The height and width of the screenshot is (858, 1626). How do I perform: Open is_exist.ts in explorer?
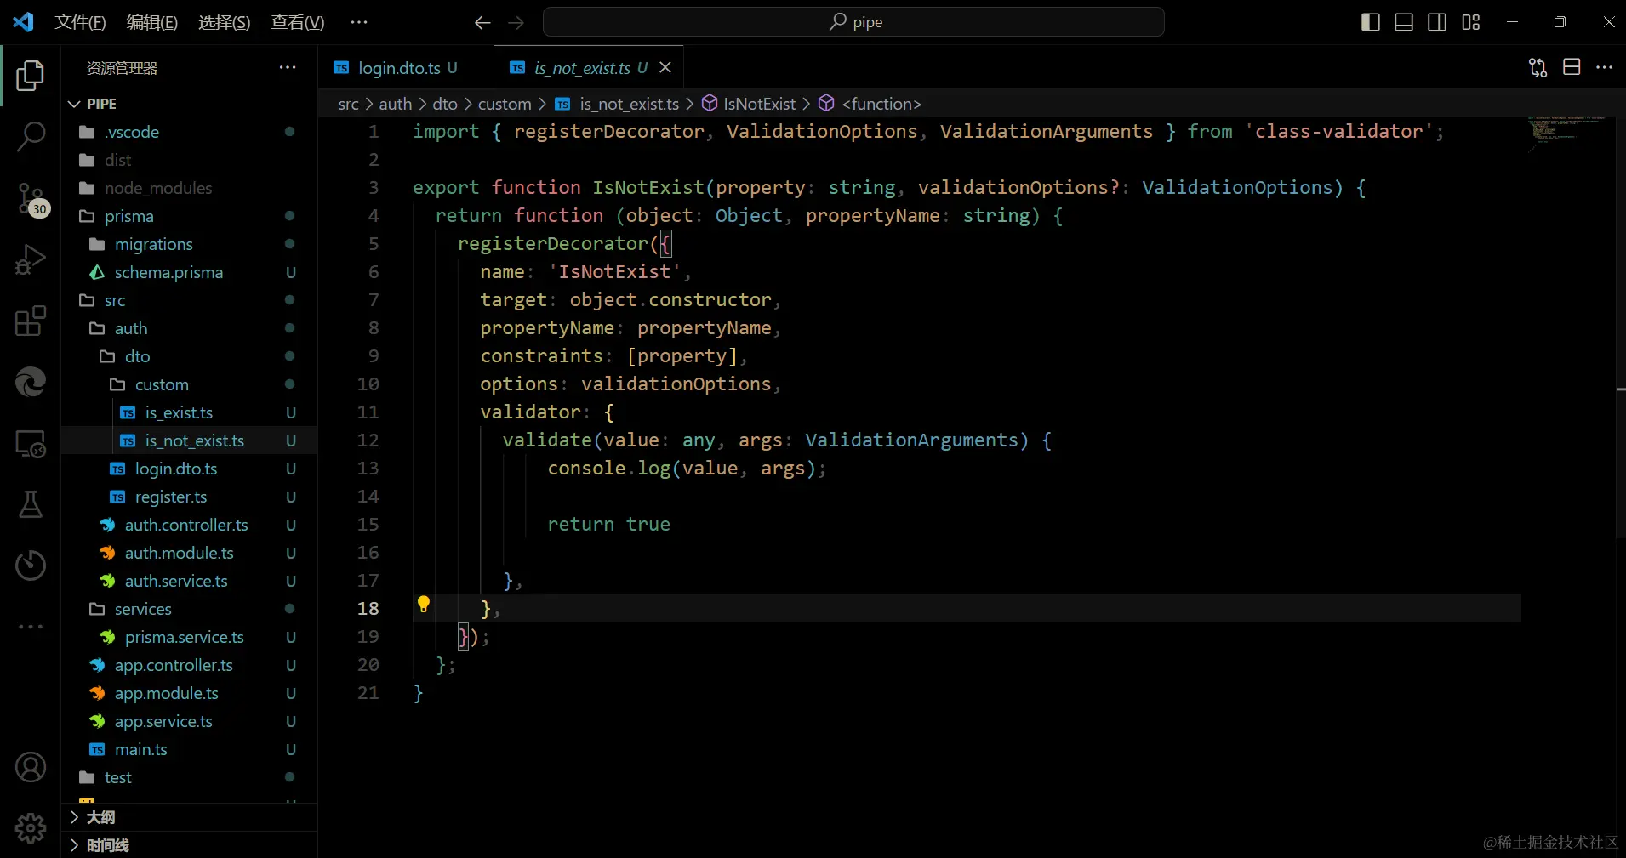coord(189,412)
